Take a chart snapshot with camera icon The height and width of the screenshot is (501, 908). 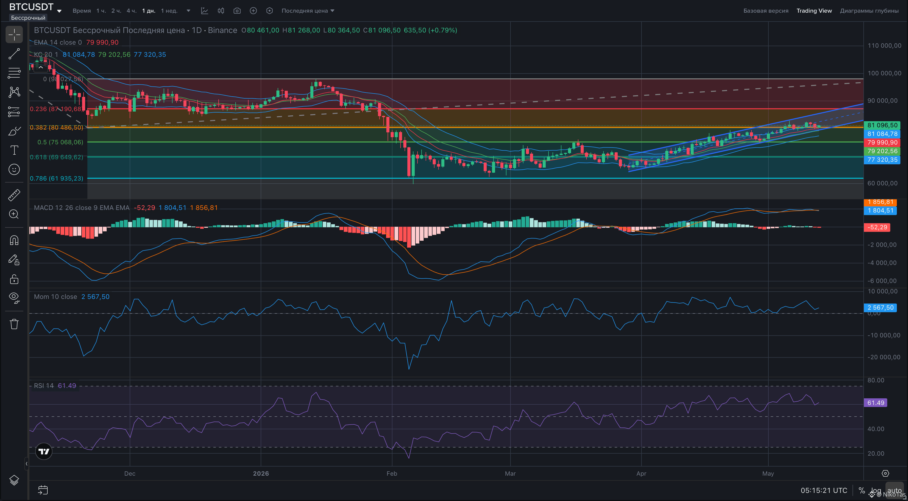coord(237,11)
